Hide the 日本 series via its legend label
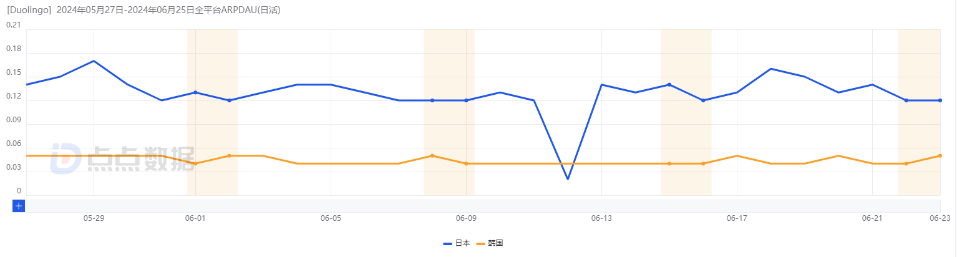The width and height of the screenshot is (957, 257). (x=462, y=243)
